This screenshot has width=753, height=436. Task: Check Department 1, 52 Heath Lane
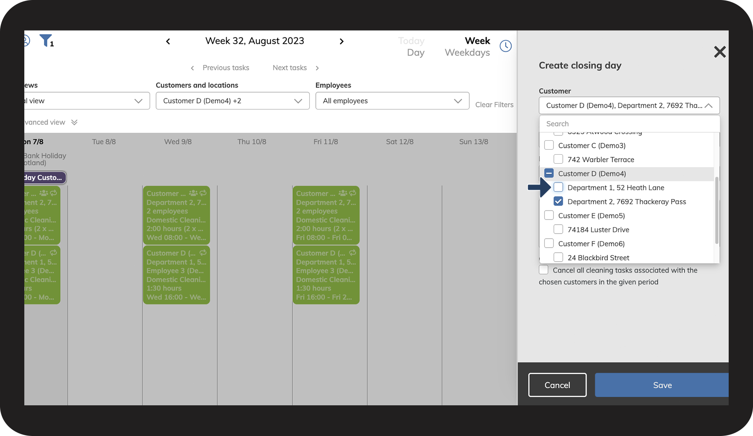coord(558,187)
